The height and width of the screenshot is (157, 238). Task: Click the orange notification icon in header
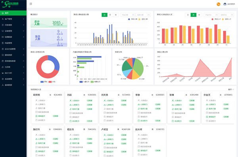click(x=219, y=4)
